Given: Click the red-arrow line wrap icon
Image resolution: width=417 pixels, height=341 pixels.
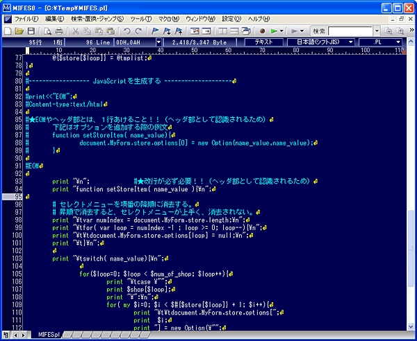Looking at the screenshot, I should [195, 31].
